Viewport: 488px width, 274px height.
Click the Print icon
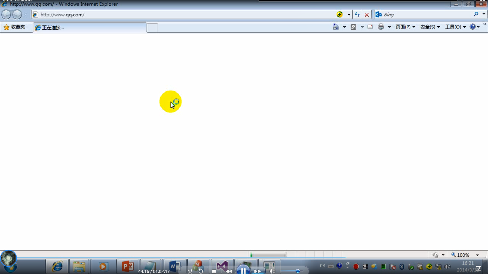[381, 27]
